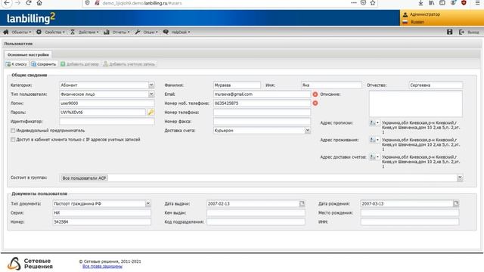Viewport: 484px width, 272px height.
Task: Open browser library icon
Action: (431, 3)
